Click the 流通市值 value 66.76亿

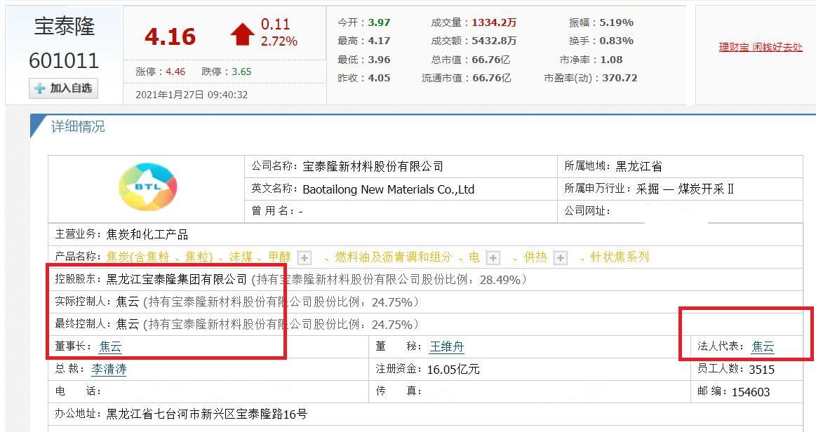click(491, 78)
